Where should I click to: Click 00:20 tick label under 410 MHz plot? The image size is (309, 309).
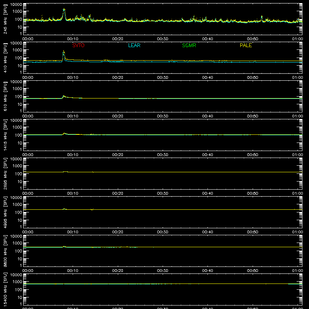pos(118,78)
